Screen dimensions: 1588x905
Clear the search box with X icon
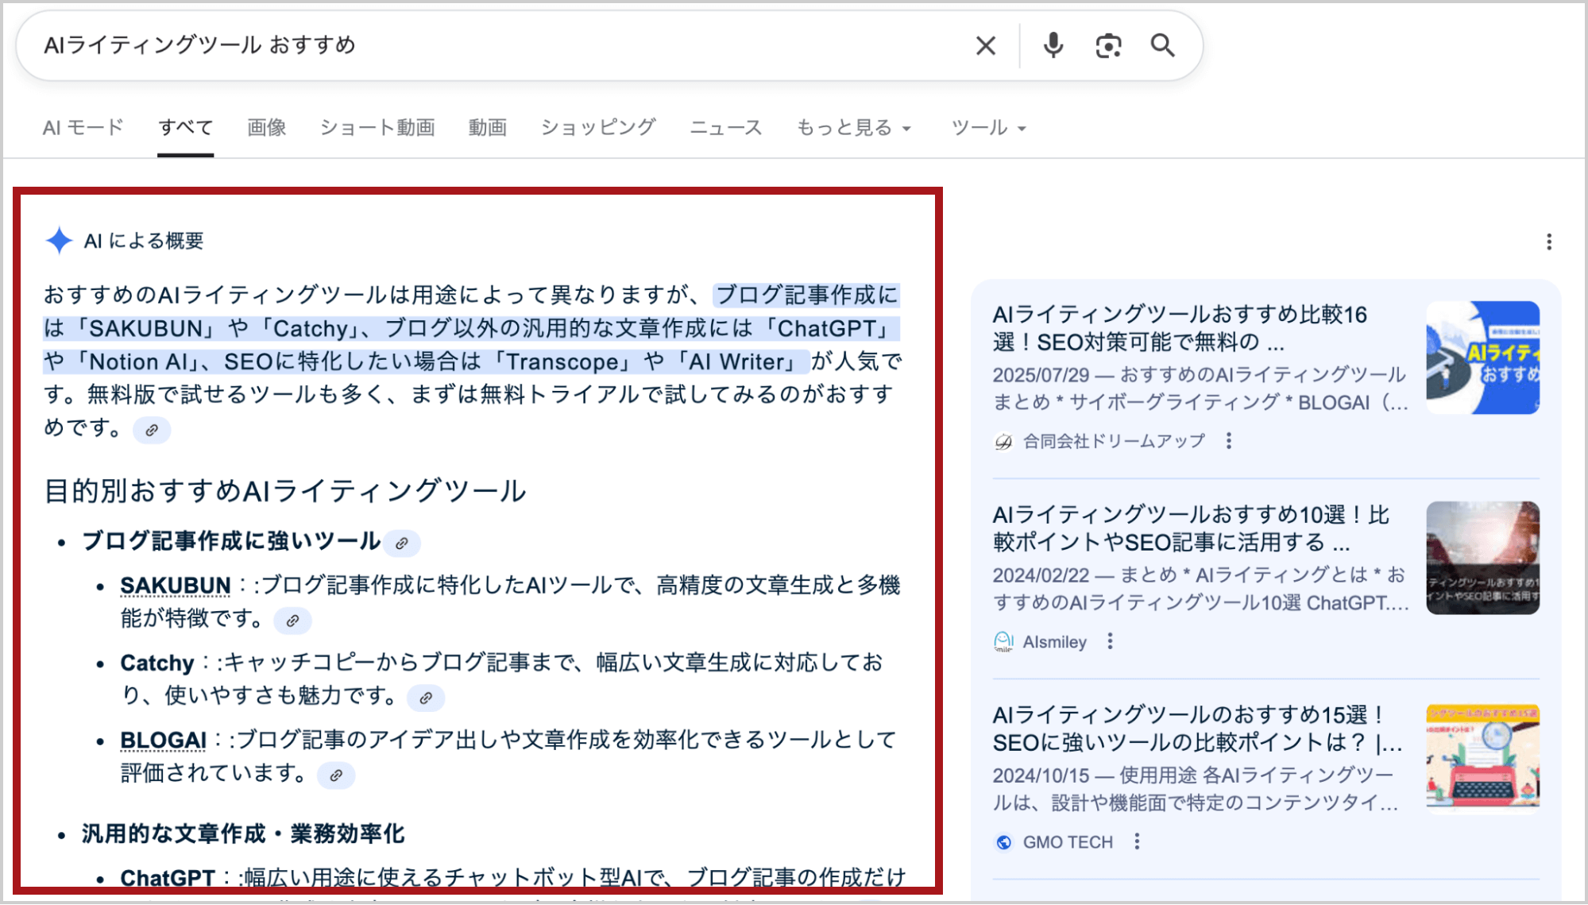tap(985, 46)
